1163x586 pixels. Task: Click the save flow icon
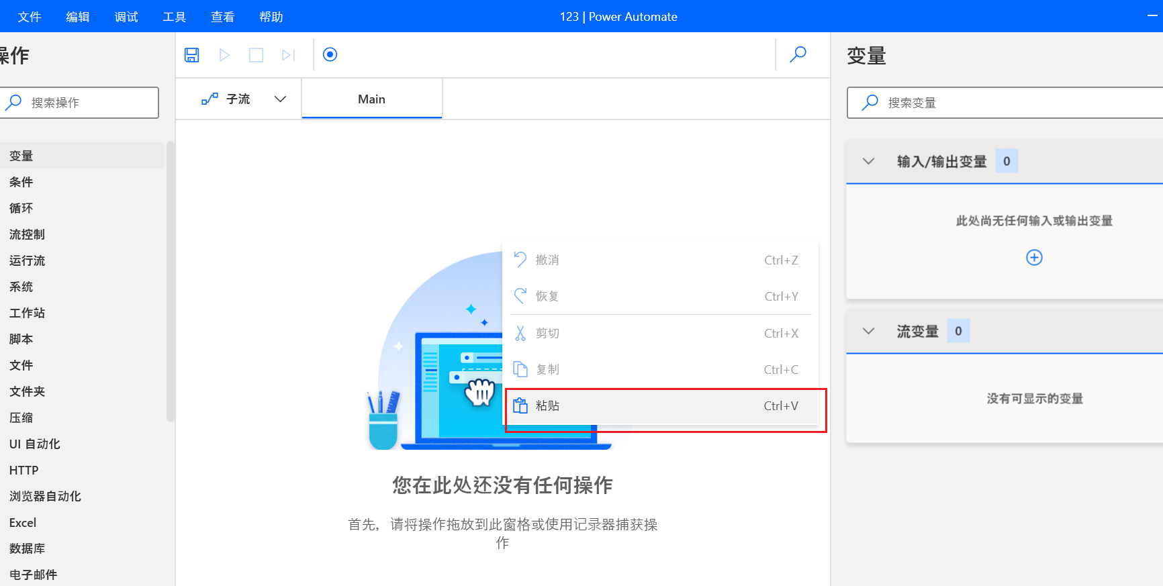coord(192,55)
